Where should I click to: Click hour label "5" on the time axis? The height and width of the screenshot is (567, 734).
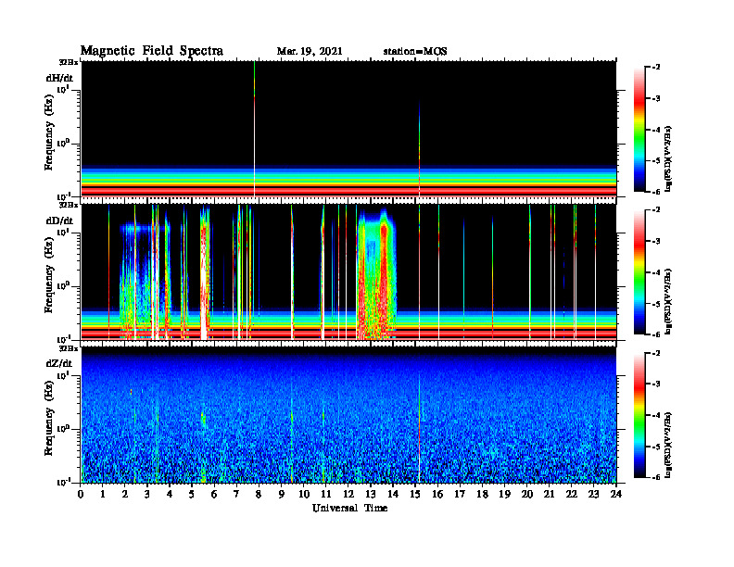(x=192, y=494)
